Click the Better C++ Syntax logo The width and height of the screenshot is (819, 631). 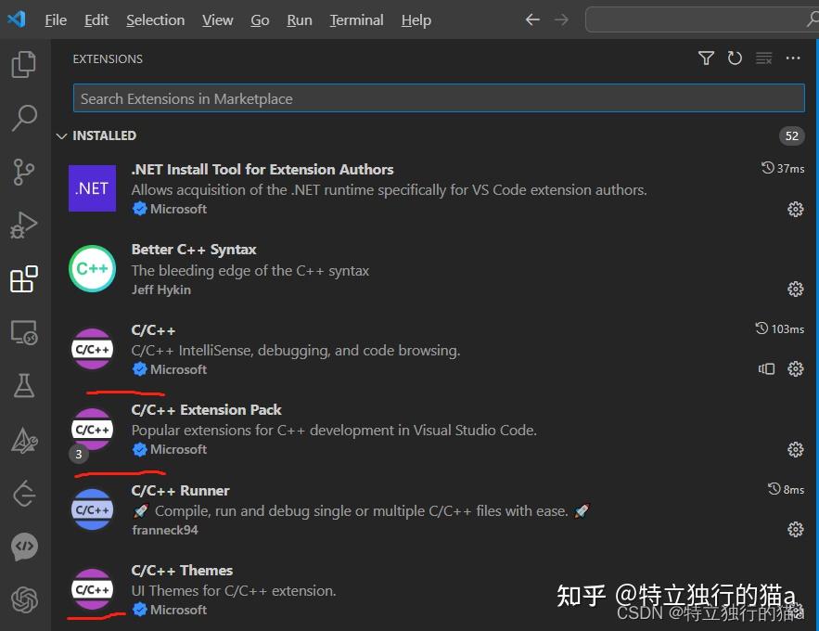[93, 268]
